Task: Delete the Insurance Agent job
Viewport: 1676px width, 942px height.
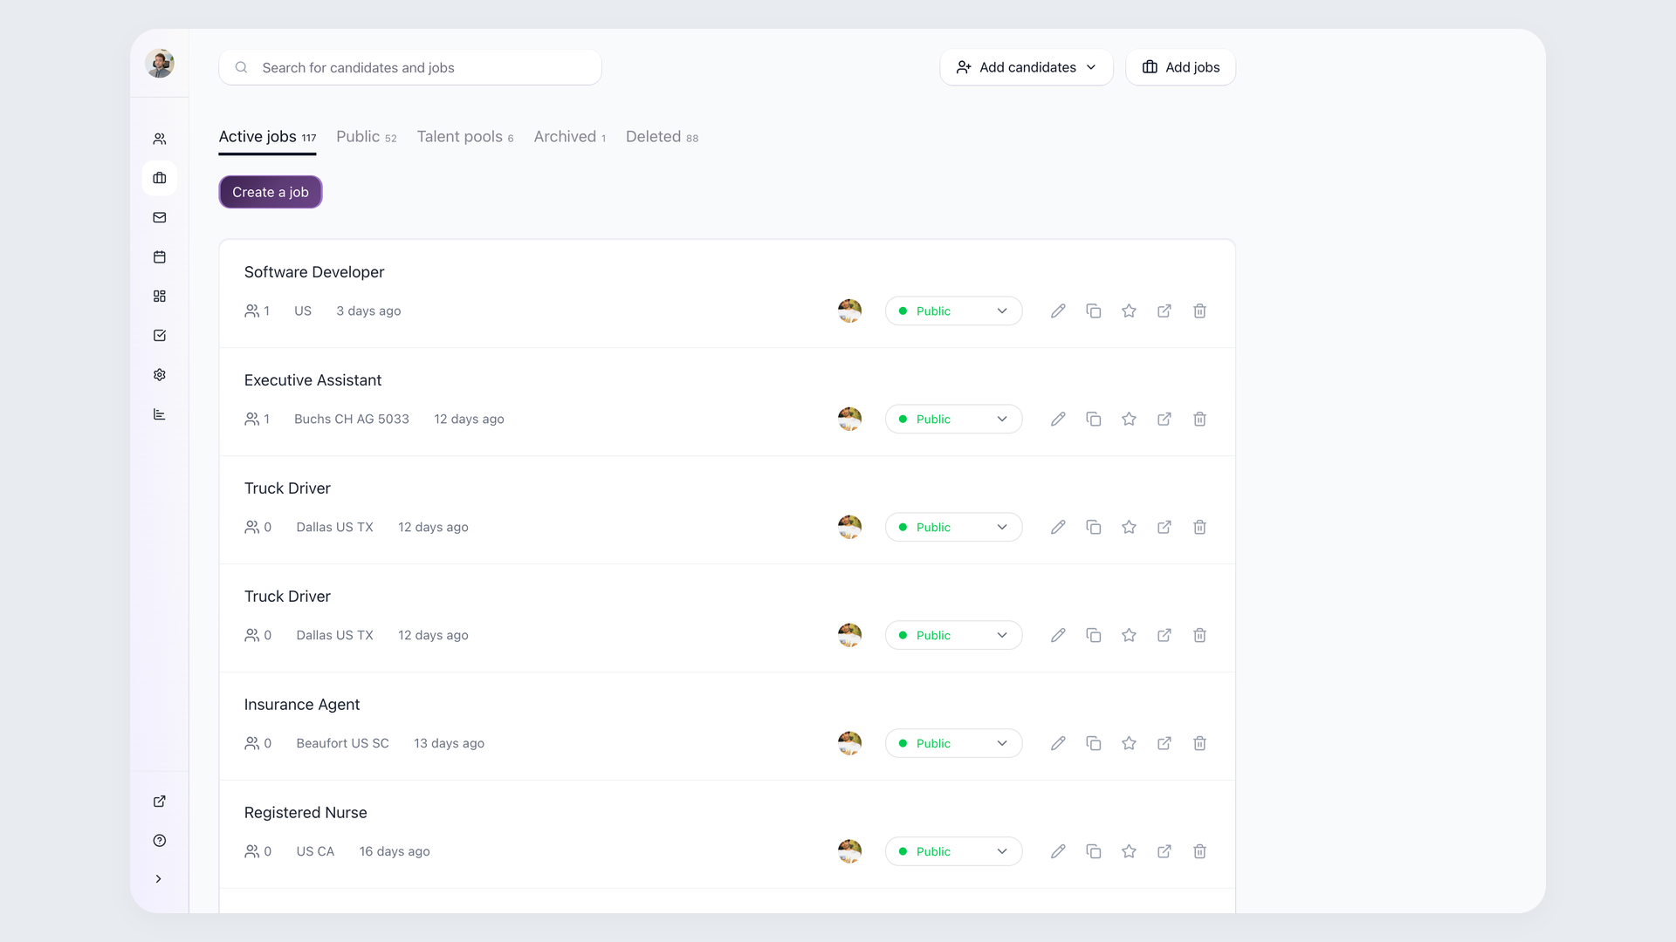Action: 1199,743
